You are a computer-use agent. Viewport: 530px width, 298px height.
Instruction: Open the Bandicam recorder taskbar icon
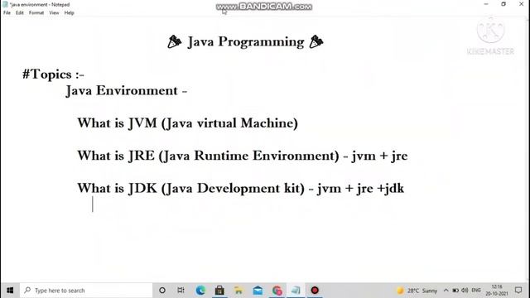click(x=315, y=291)
